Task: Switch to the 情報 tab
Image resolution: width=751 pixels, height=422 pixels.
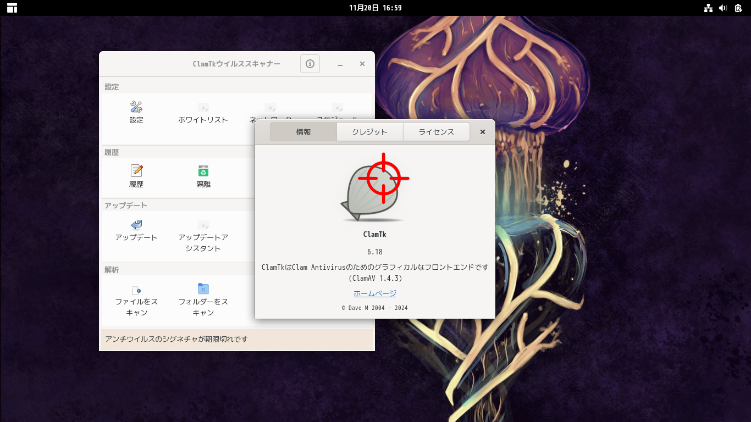Action: pyautogui.click(x=303, y=132)
